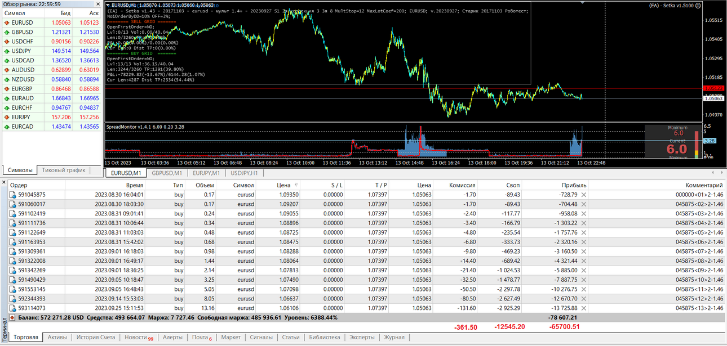This screenshot has height=346, width=727.
Task: Click the current price label 1.05063 on chart scale
Action: click(x=714, y=98)
